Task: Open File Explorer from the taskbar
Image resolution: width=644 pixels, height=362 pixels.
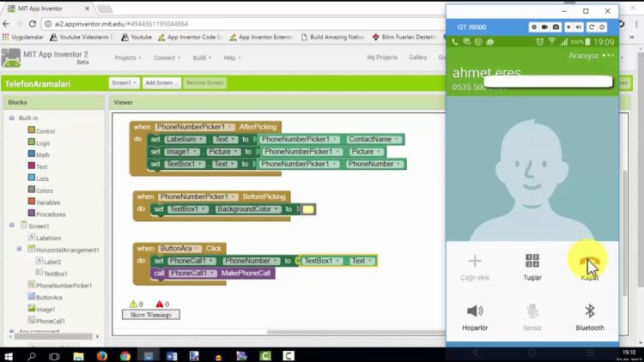Action: pyautogui.click(x=78, y=355)
